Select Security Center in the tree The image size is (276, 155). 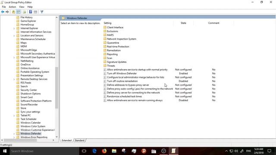(29, 90)
